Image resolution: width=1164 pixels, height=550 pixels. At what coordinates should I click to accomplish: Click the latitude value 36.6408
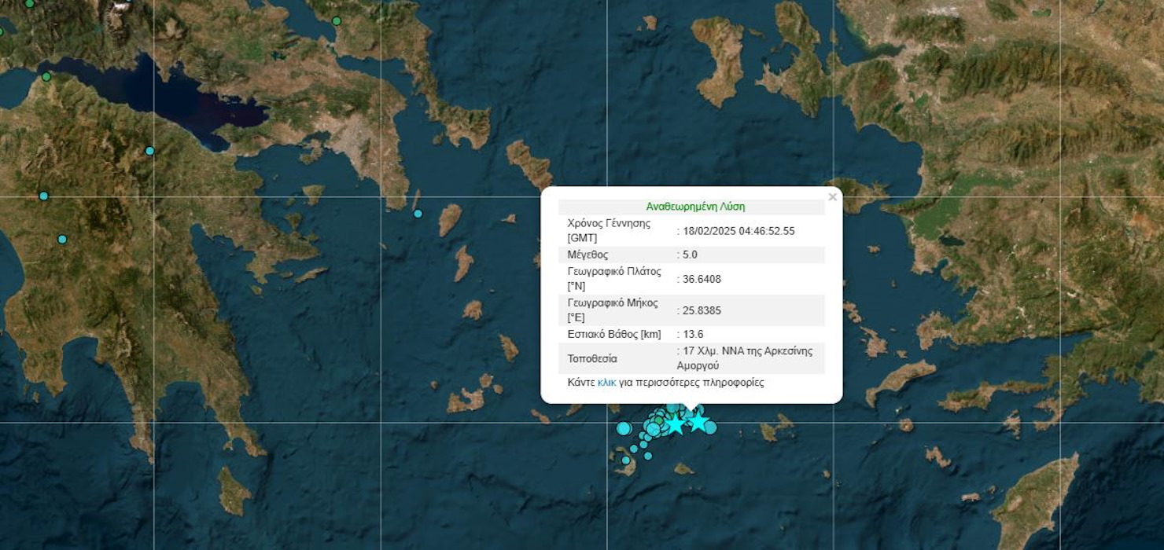click(x=702, y=279)
